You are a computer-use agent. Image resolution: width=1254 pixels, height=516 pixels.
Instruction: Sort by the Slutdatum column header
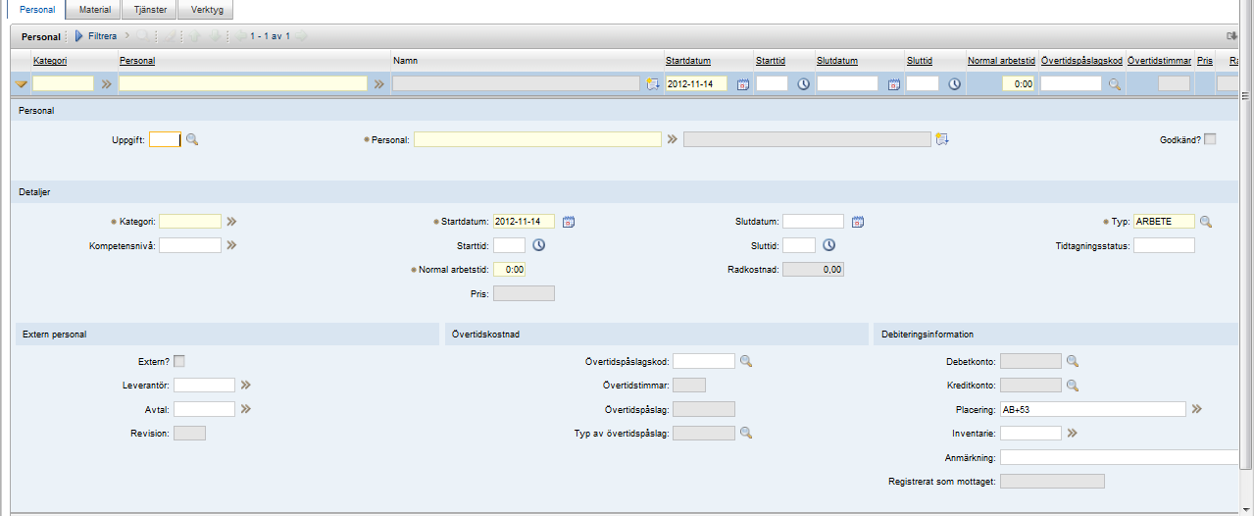tap(837, 61)
